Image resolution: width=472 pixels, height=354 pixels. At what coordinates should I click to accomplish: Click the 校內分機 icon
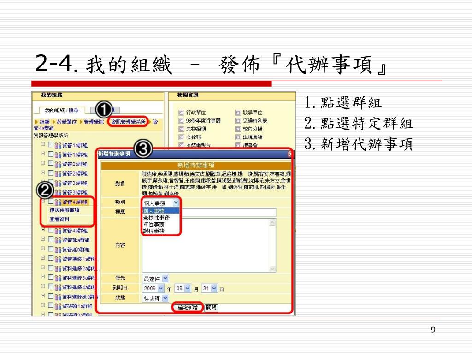(x=238, y=129)
